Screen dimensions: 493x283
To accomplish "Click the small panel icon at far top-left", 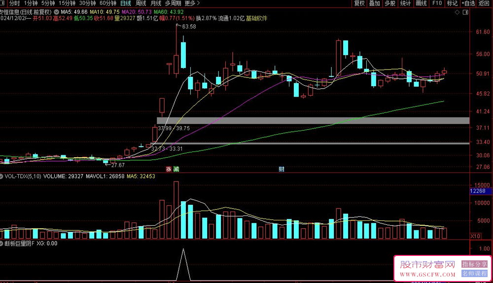I will (x=1, y=3).
